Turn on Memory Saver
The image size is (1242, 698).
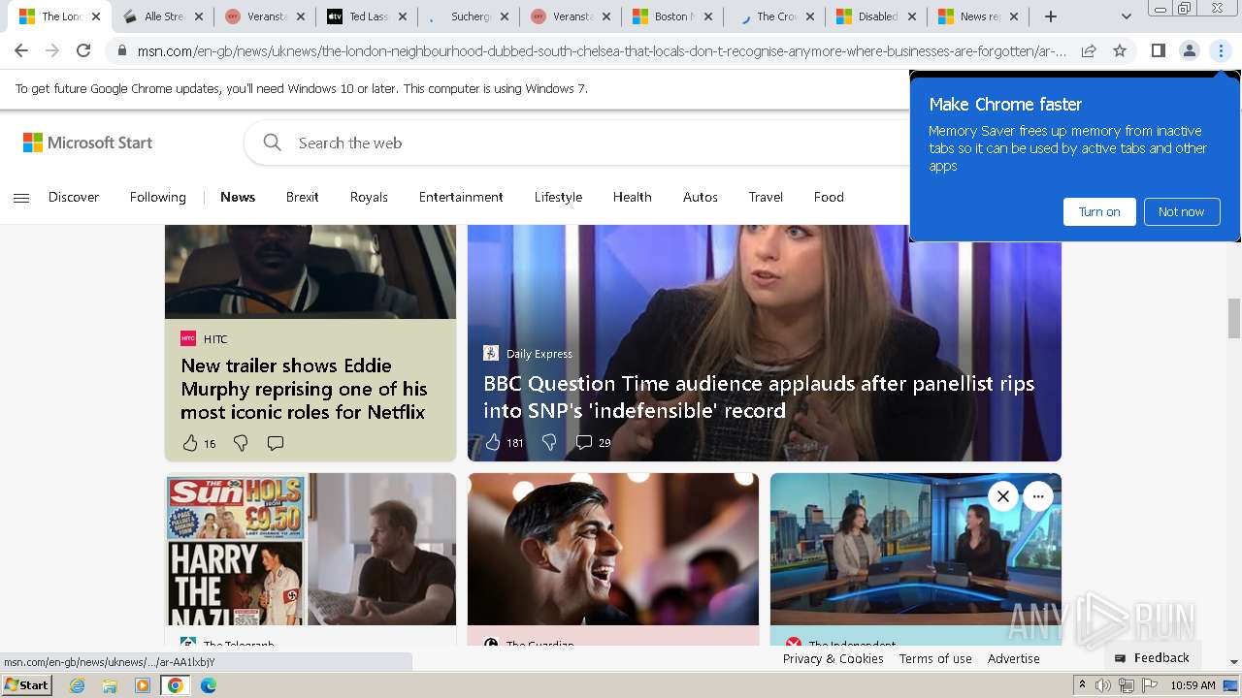[1099, 211]
